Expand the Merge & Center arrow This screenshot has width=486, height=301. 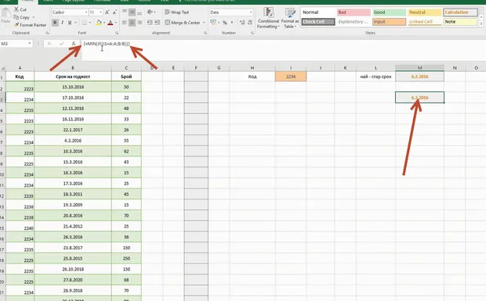(x=204, y=23)
